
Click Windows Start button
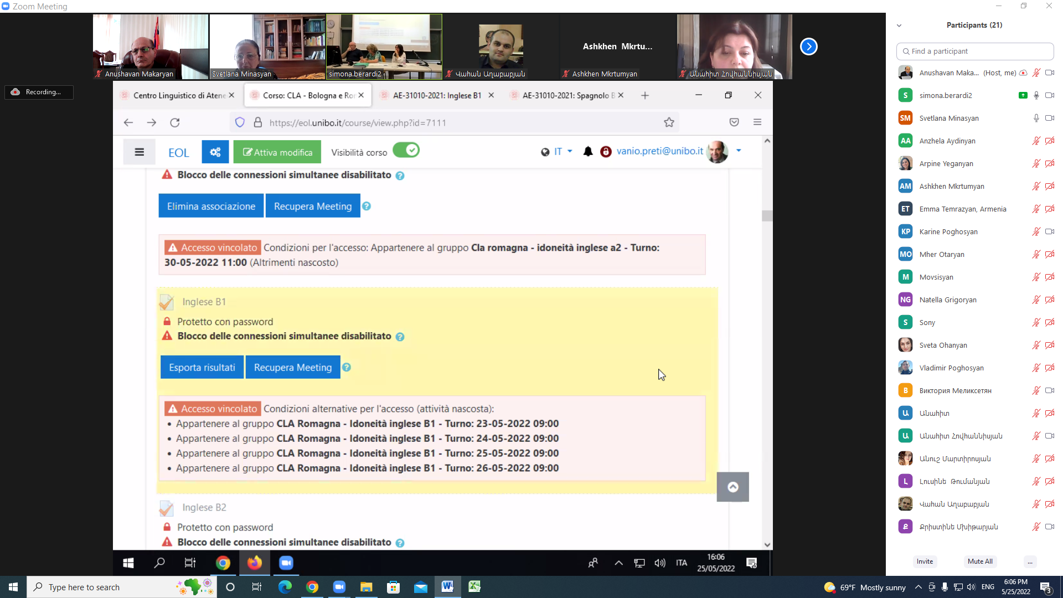(x=13, y=587)
